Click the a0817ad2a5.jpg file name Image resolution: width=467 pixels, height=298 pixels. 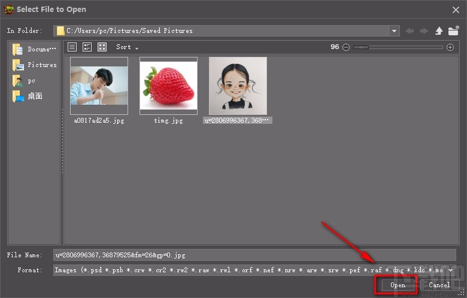point(99,120)
